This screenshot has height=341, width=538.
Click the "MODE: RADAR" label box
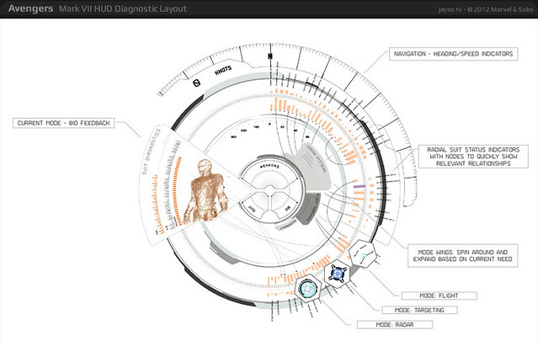coord(391,324)
